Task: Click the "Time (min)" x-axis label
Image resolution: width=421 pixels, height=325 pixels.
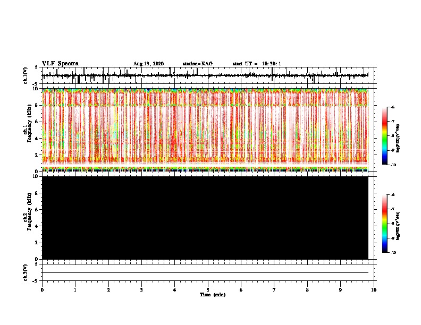Action: [213, 295]
